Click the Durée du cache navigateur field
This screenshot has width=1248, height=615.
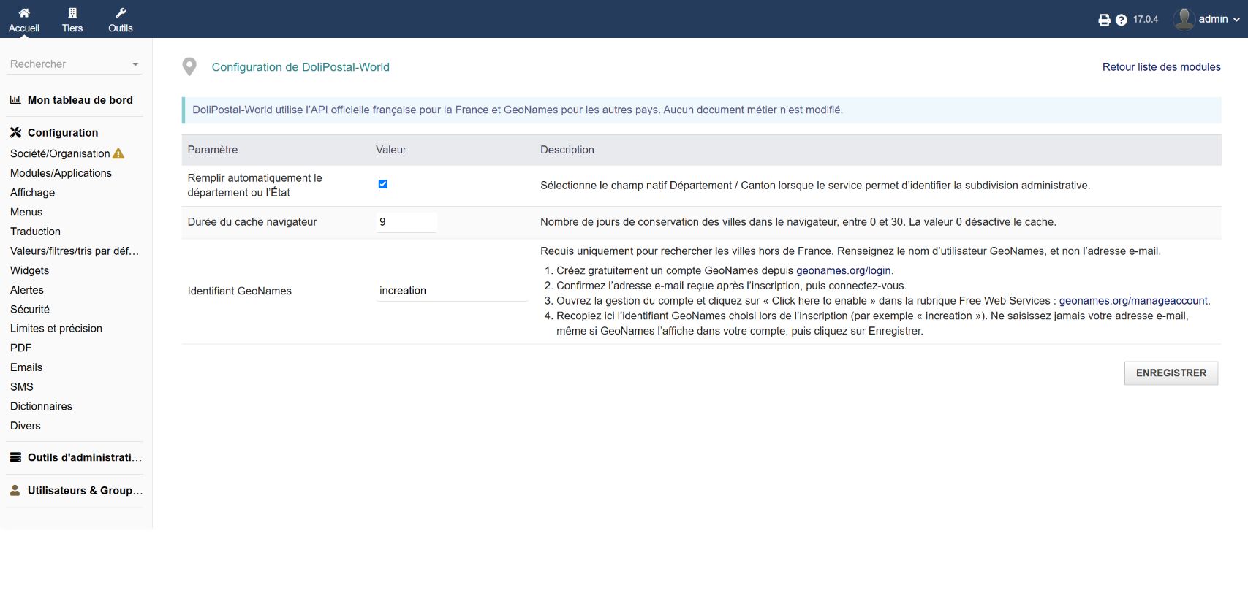pyautogui.click(x=406, y=222)
